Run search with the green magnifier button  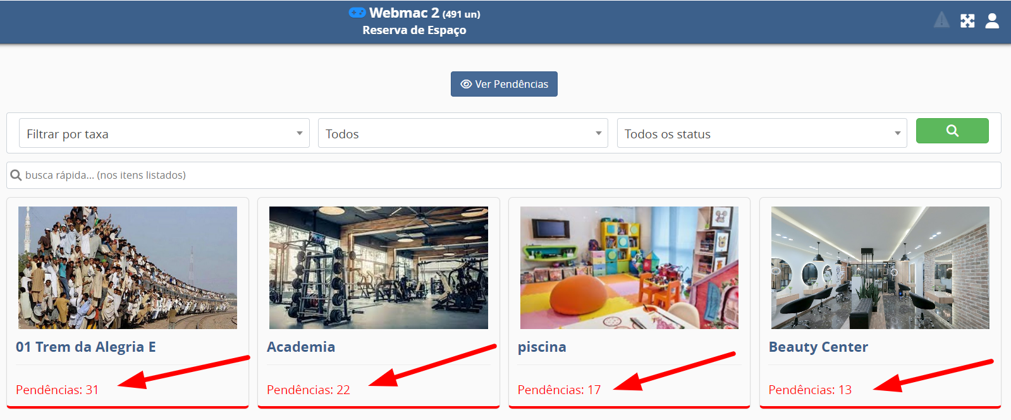pyautogui.click(x=952, y=131)
